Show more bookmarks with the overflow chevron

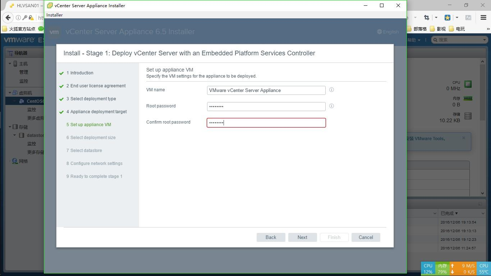click(x=488, y=29)
